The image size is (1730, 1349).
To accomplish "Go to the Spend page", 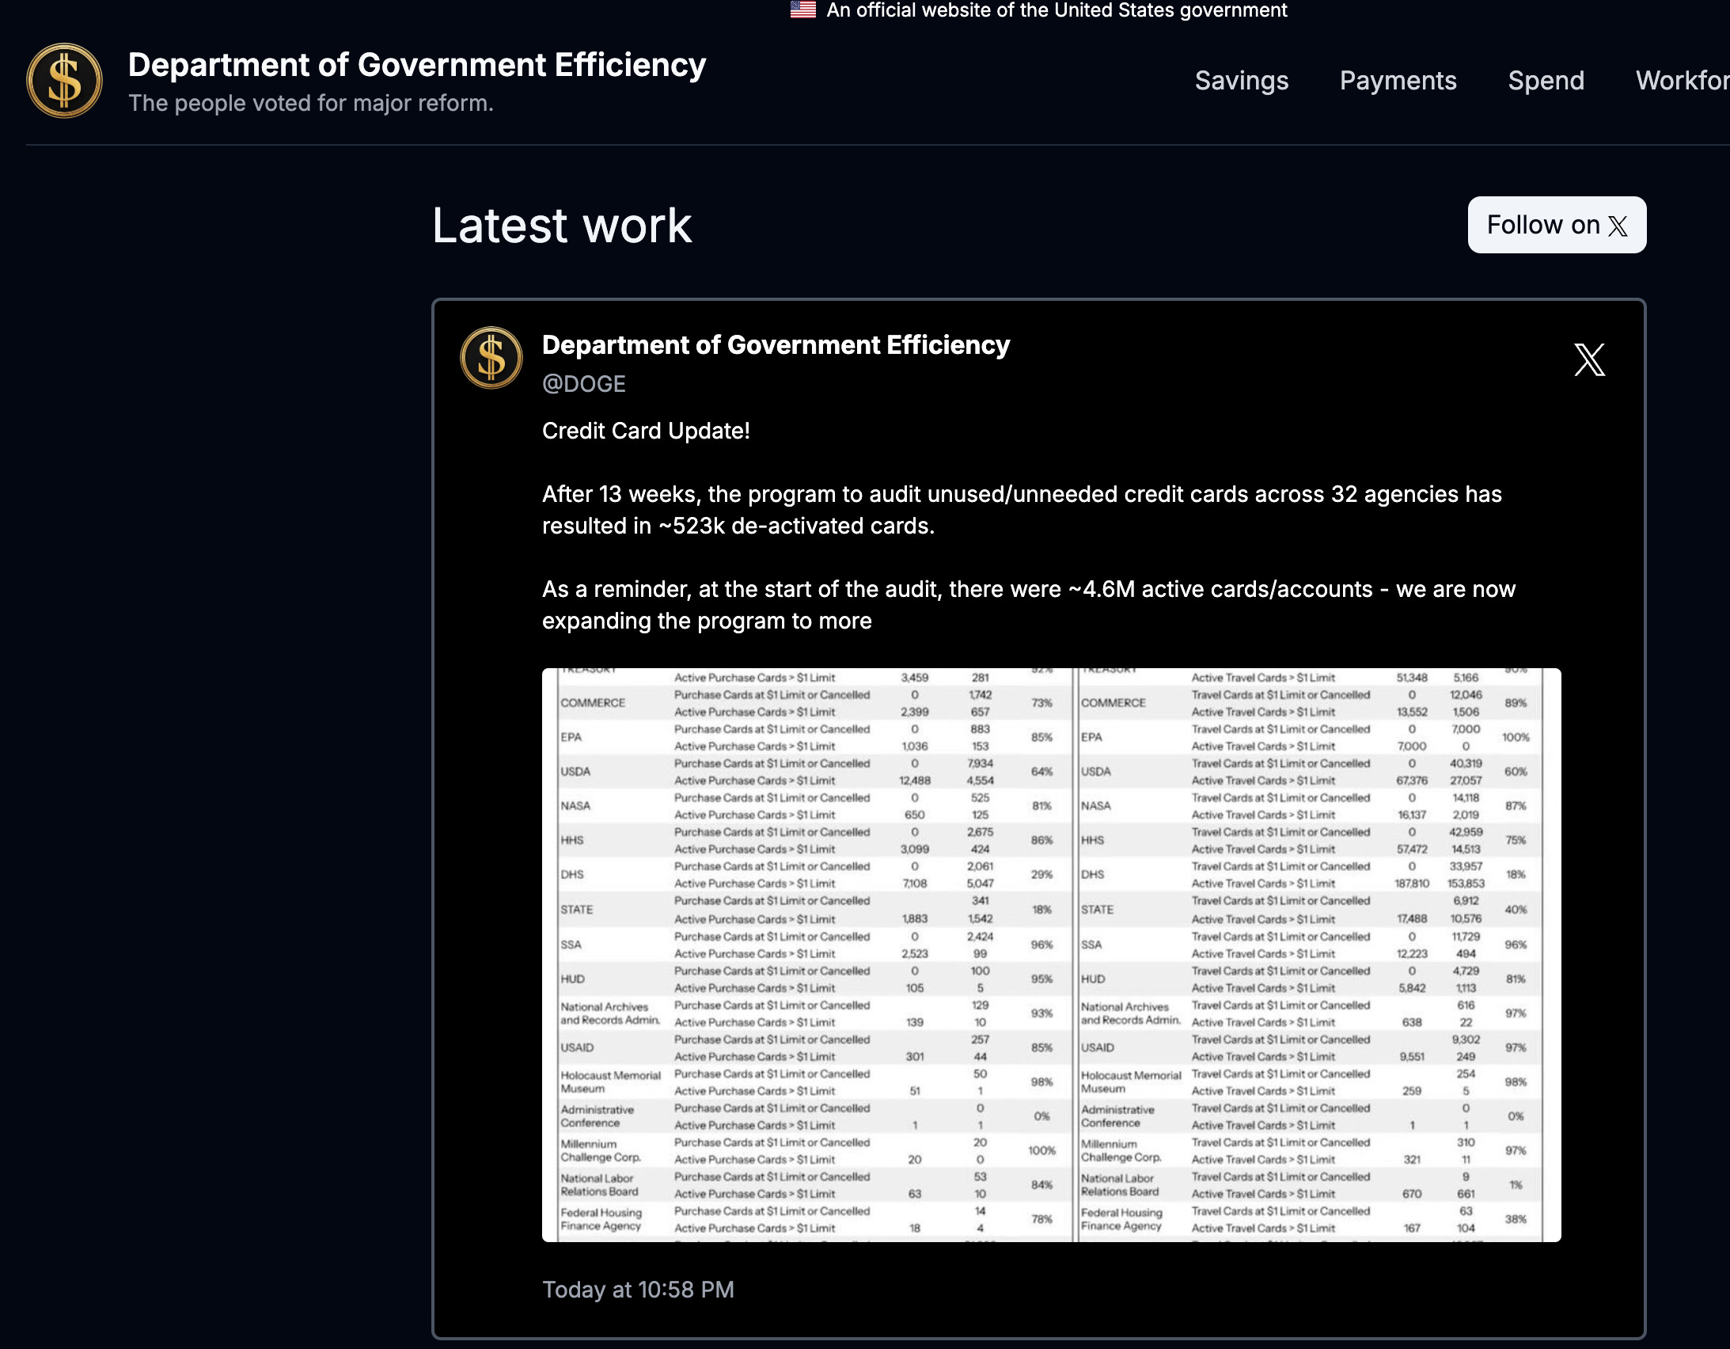I will click(1546, 81).
